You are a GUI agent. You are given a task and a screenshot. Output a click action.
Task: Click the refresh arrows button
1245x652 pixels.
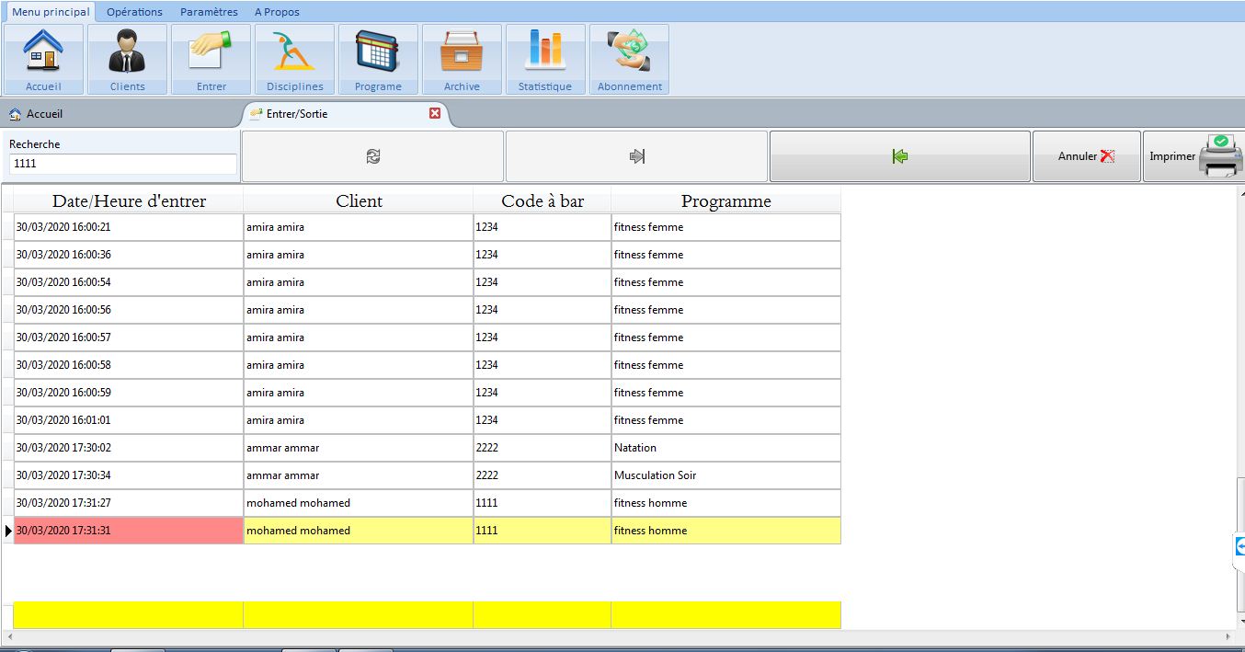pos(372,156)
